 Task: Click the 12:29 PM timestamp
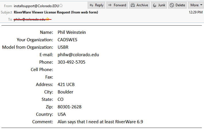[196, 12]
